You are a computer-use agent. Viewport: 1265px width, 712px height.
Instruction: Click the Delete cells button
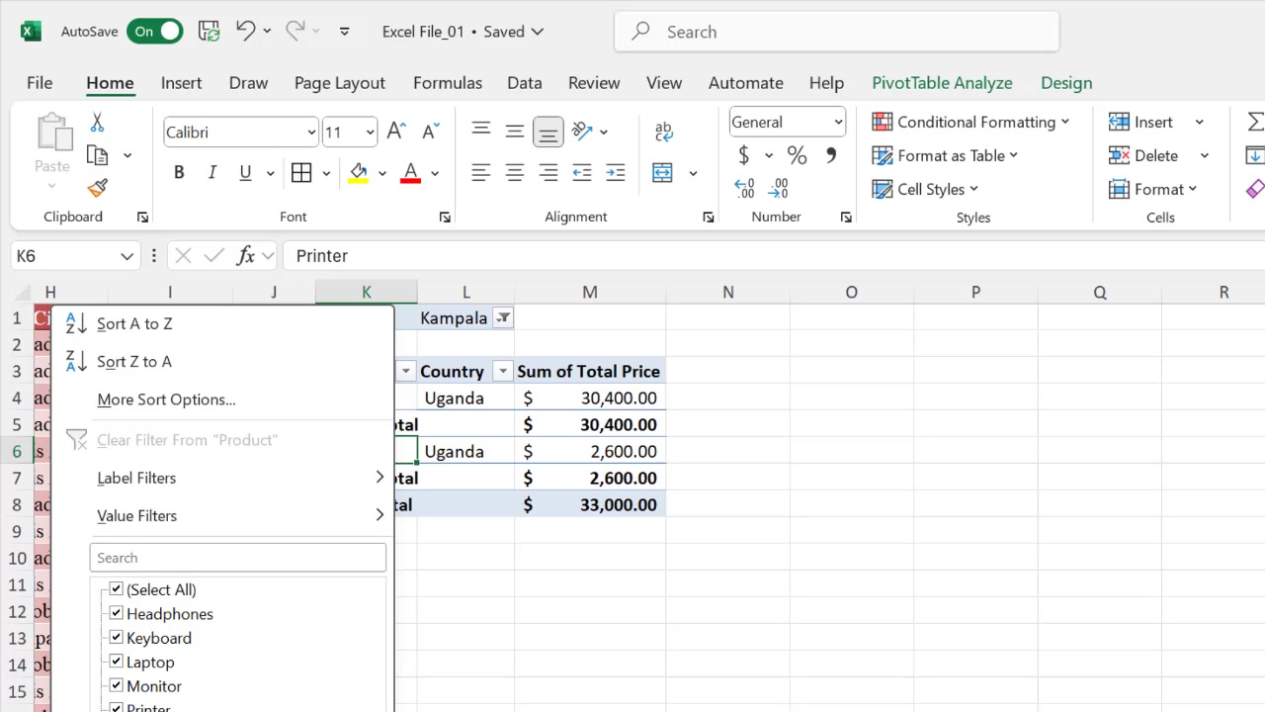tap(1143, 155)
